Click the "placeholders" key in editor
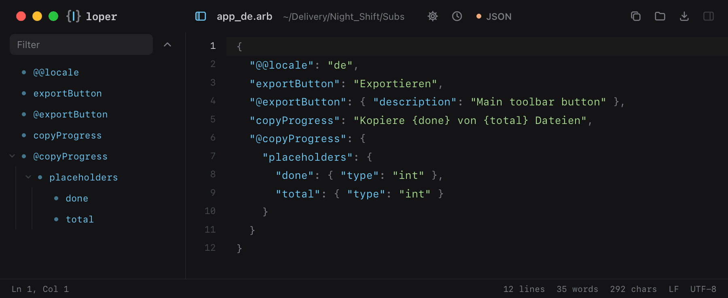The width and height of the screenshot is (728, 298). pos(308,157)
